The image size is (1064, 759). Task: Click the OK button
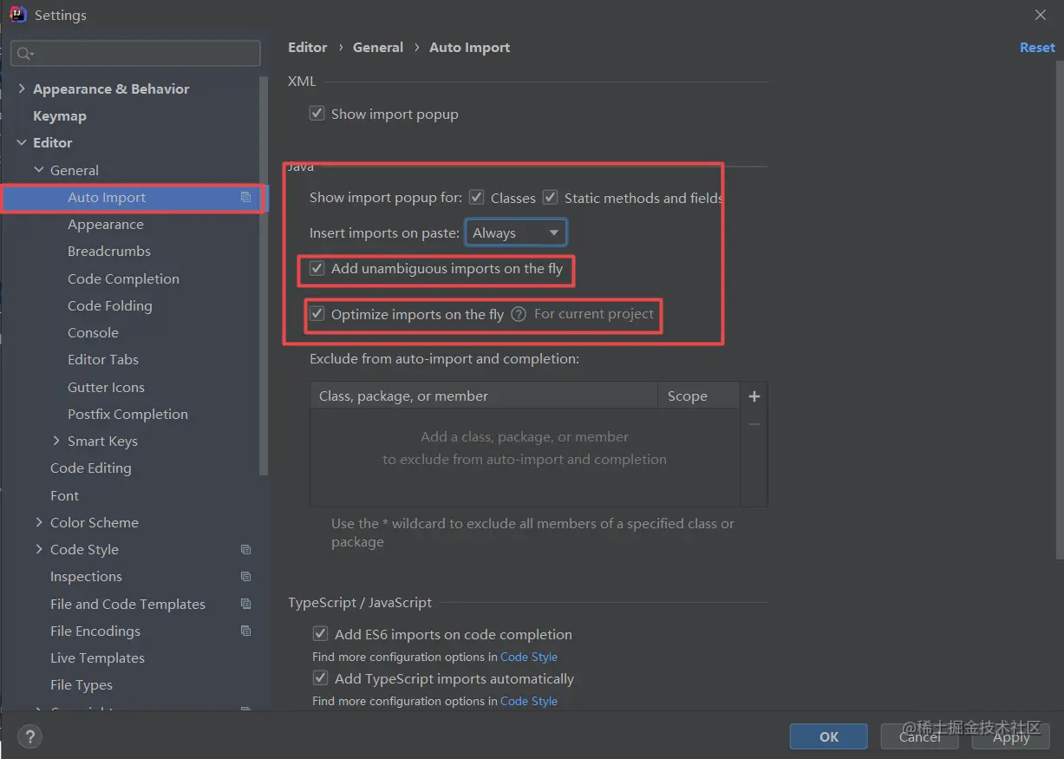click(829, 736)
